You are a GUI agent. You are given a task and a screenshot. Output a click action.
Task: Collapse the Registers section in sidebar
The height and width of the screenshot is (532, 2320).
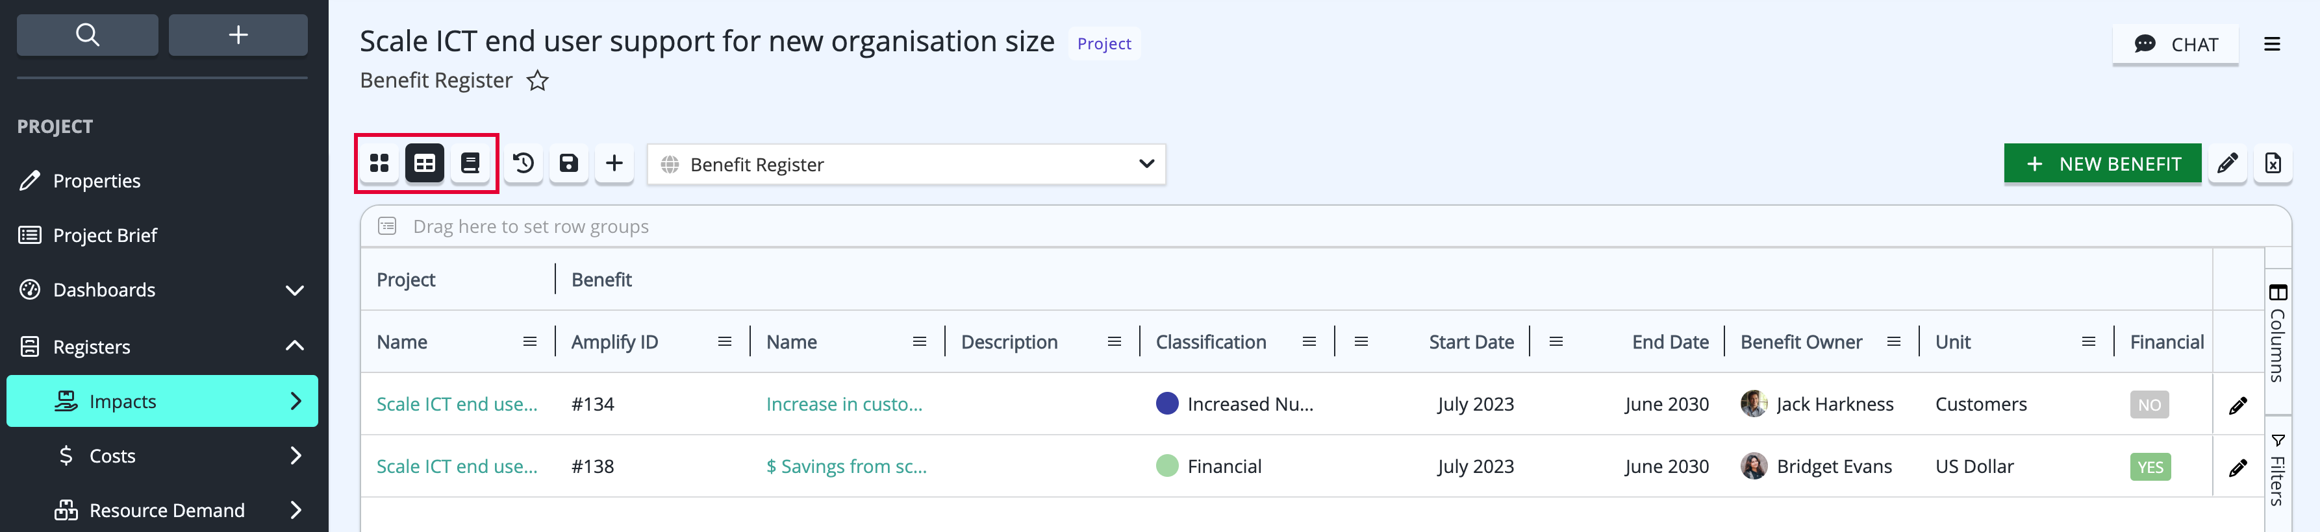pyautogui.click(x=294, y=346)
